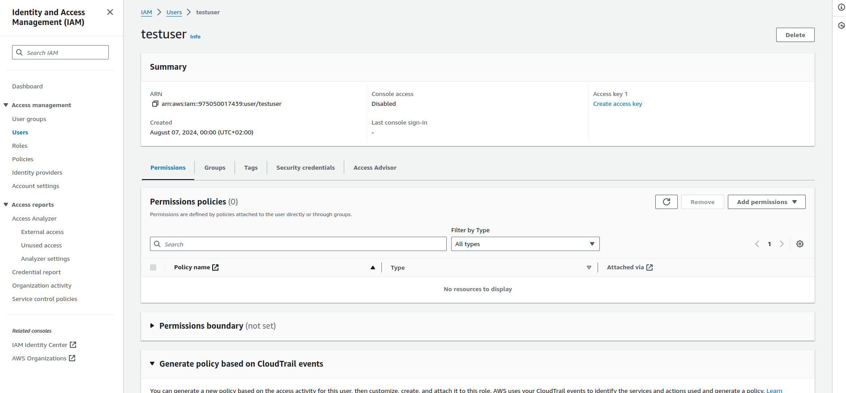Switch to the Groups tab
Image resolution: width=846 pixels, height=393 pixels.
[215, 168]
